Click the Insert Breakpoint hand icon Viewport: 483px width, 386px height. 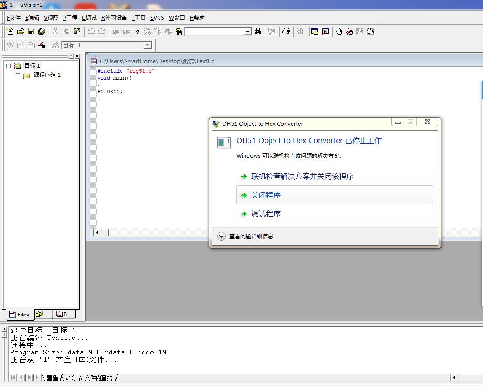339,31
